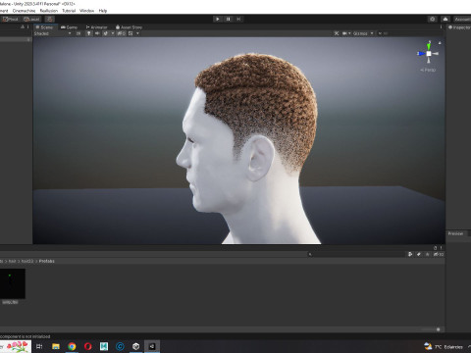Image resolution: width=471 pixels, height=353 pixels.
Task: Click the console status bar message
Action: (x=25, y=336)
